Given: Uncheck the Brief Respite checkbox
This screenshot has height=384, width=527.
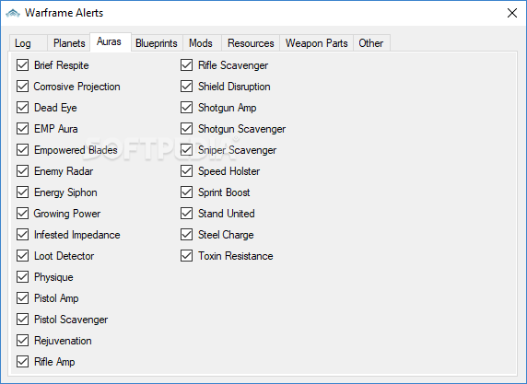Looking at the screenshot, I should 22,65.
